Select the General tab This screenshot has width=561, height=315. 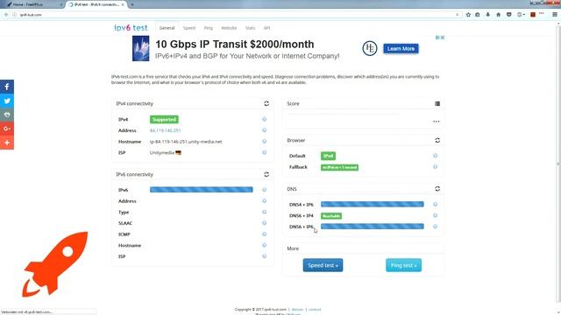point(167,28)
